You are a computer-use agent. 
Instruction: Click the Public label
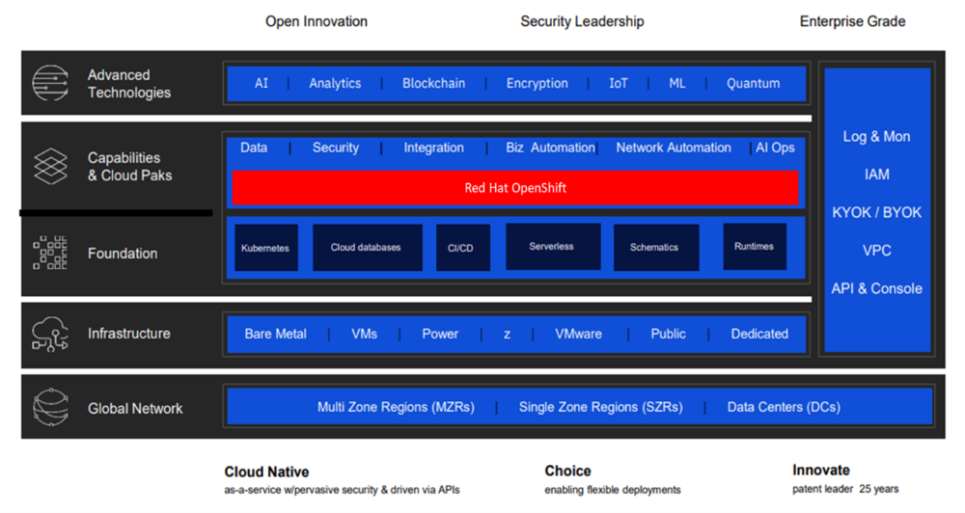pyautogui.click(x=668, y=334)
